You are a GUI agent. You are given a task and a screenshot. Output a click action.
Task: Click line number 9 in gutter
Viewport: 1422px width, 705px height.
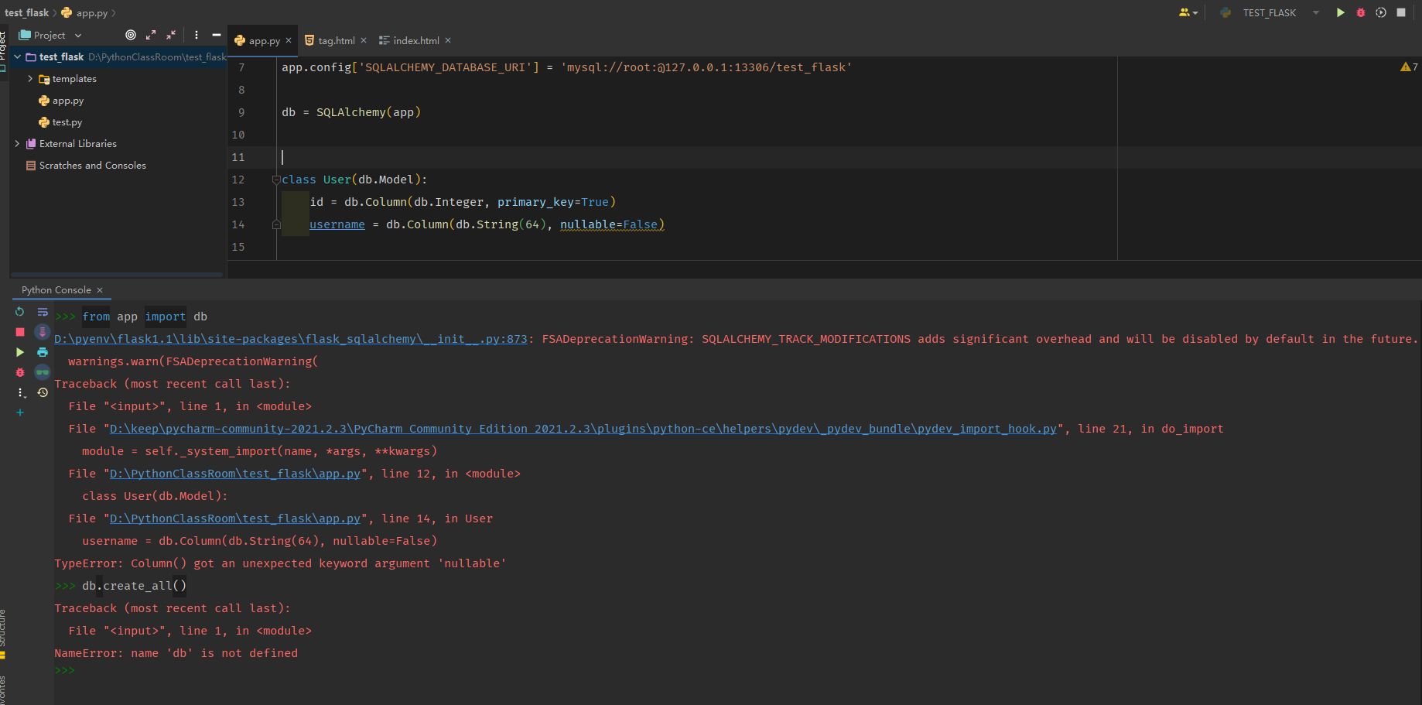241,112
